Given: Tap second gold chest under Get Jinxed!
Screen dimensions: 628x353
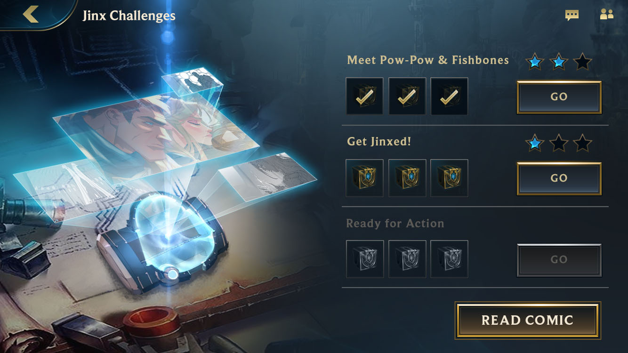Looking at the screenshot, I should [x=407, y=178].
